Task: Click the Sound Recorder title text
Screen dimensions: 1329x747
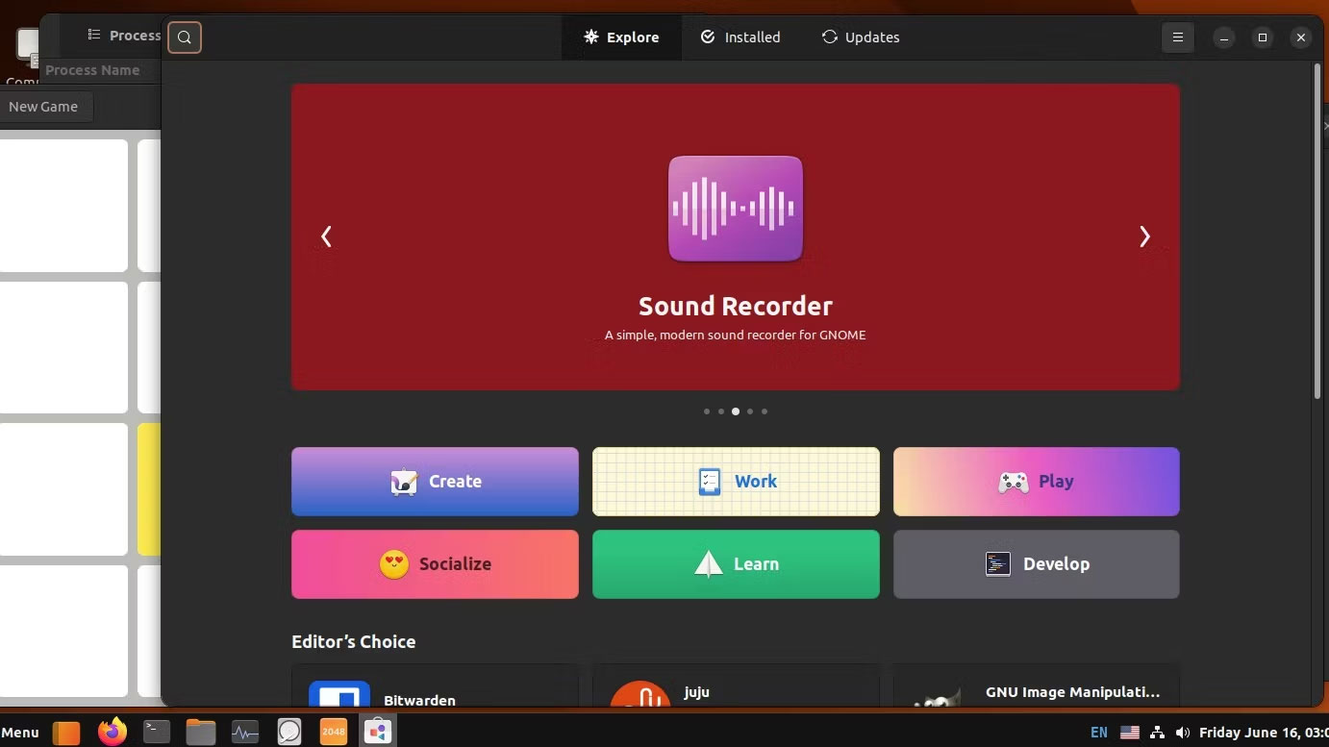Action: coord(736,306)
